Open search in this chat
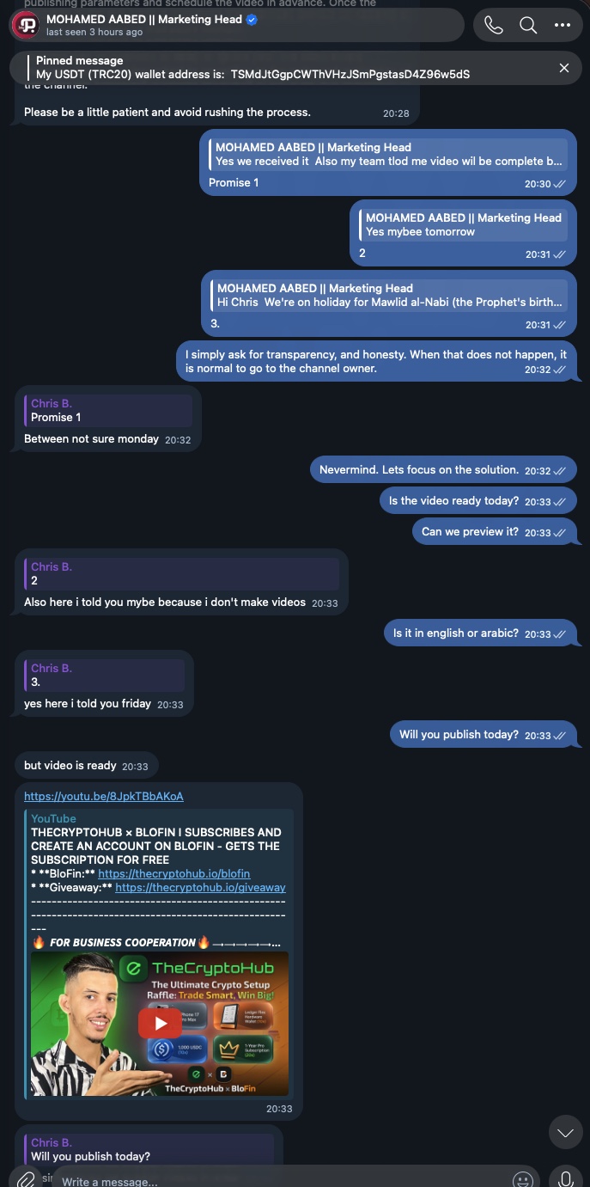The image size is (590, 1187). [528, 25]
